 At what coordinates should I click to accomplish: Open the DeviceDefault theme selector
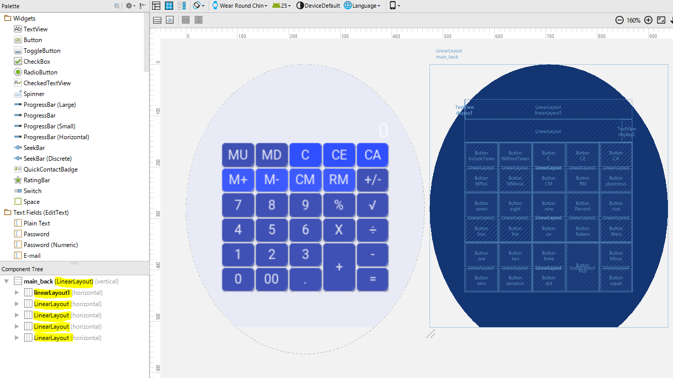tap(319, 6)
